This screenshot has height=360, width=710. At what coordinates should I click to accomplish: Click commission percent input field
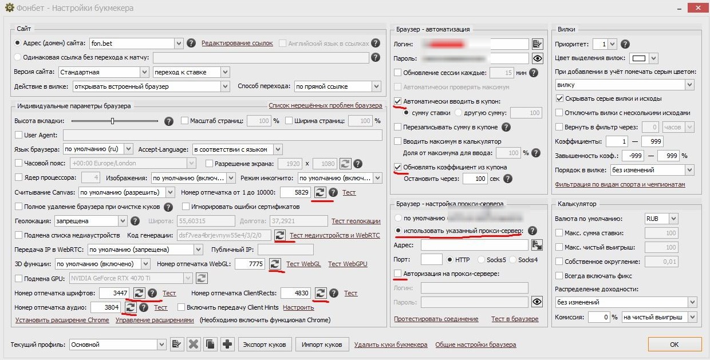598,317
